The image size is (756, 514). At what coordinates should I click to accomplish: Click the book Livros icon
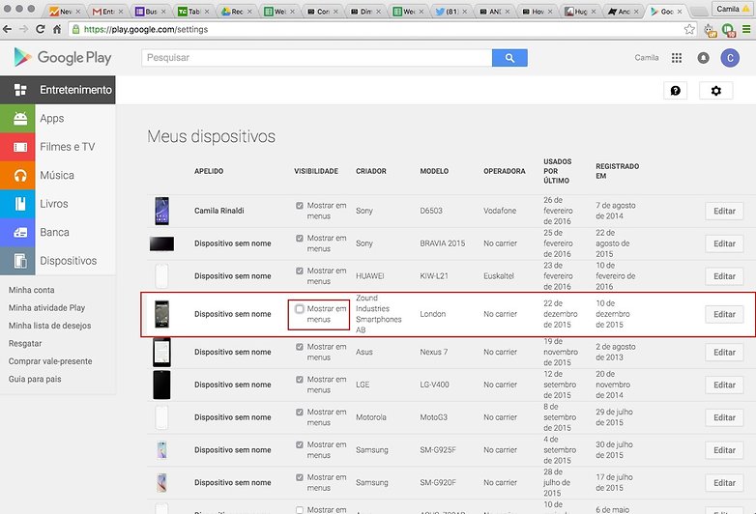20,204
